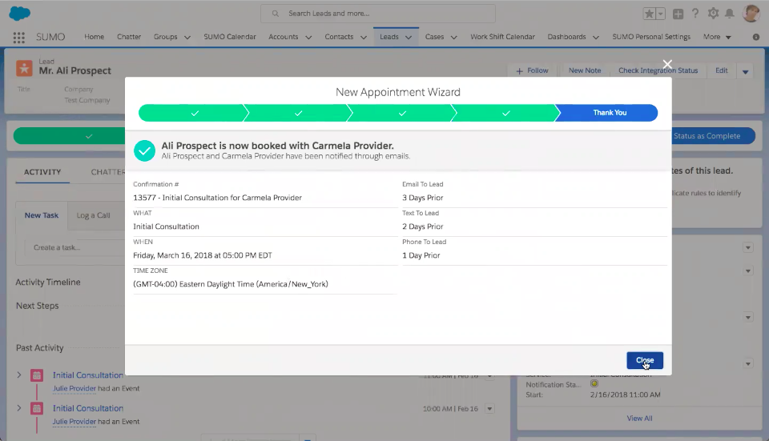
Task: Click the green success checkmark icon
Action: coord(144,150)
